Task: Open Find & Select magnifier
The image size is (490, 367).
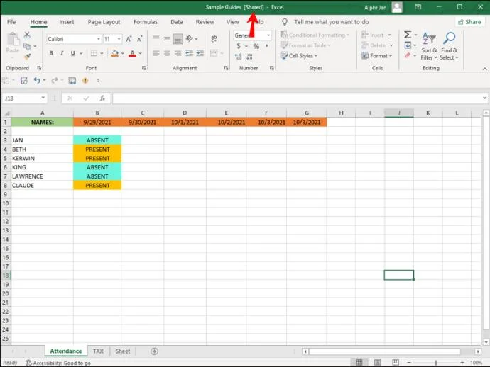Action: 449,46
